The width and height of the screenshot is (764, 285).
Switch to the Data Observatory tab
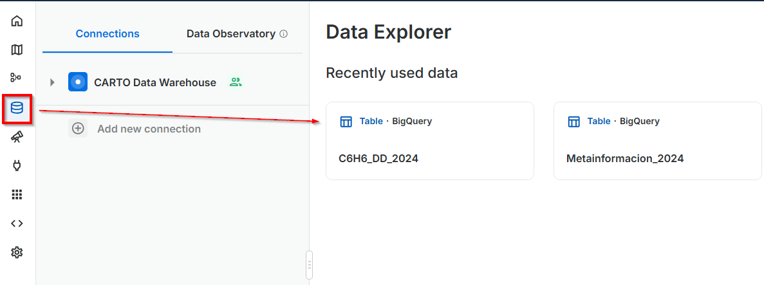[230, 34]
